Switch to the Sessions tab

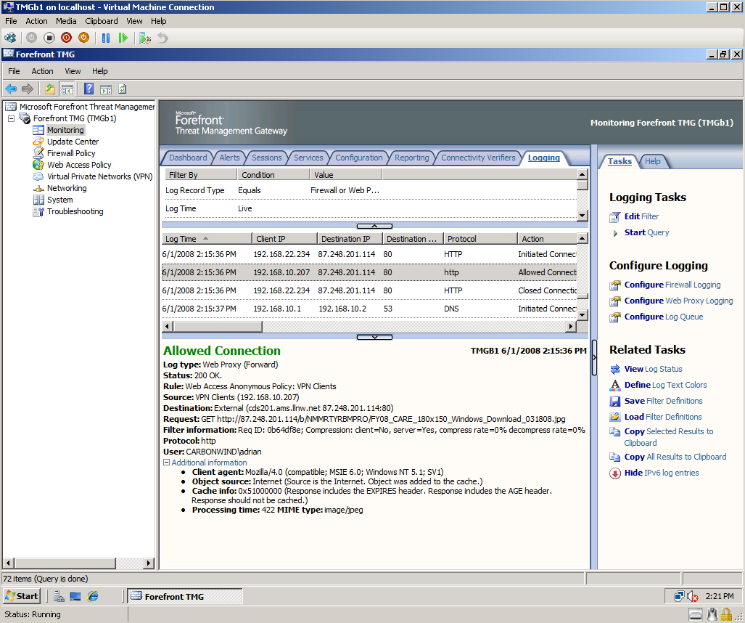coord(266,158)
